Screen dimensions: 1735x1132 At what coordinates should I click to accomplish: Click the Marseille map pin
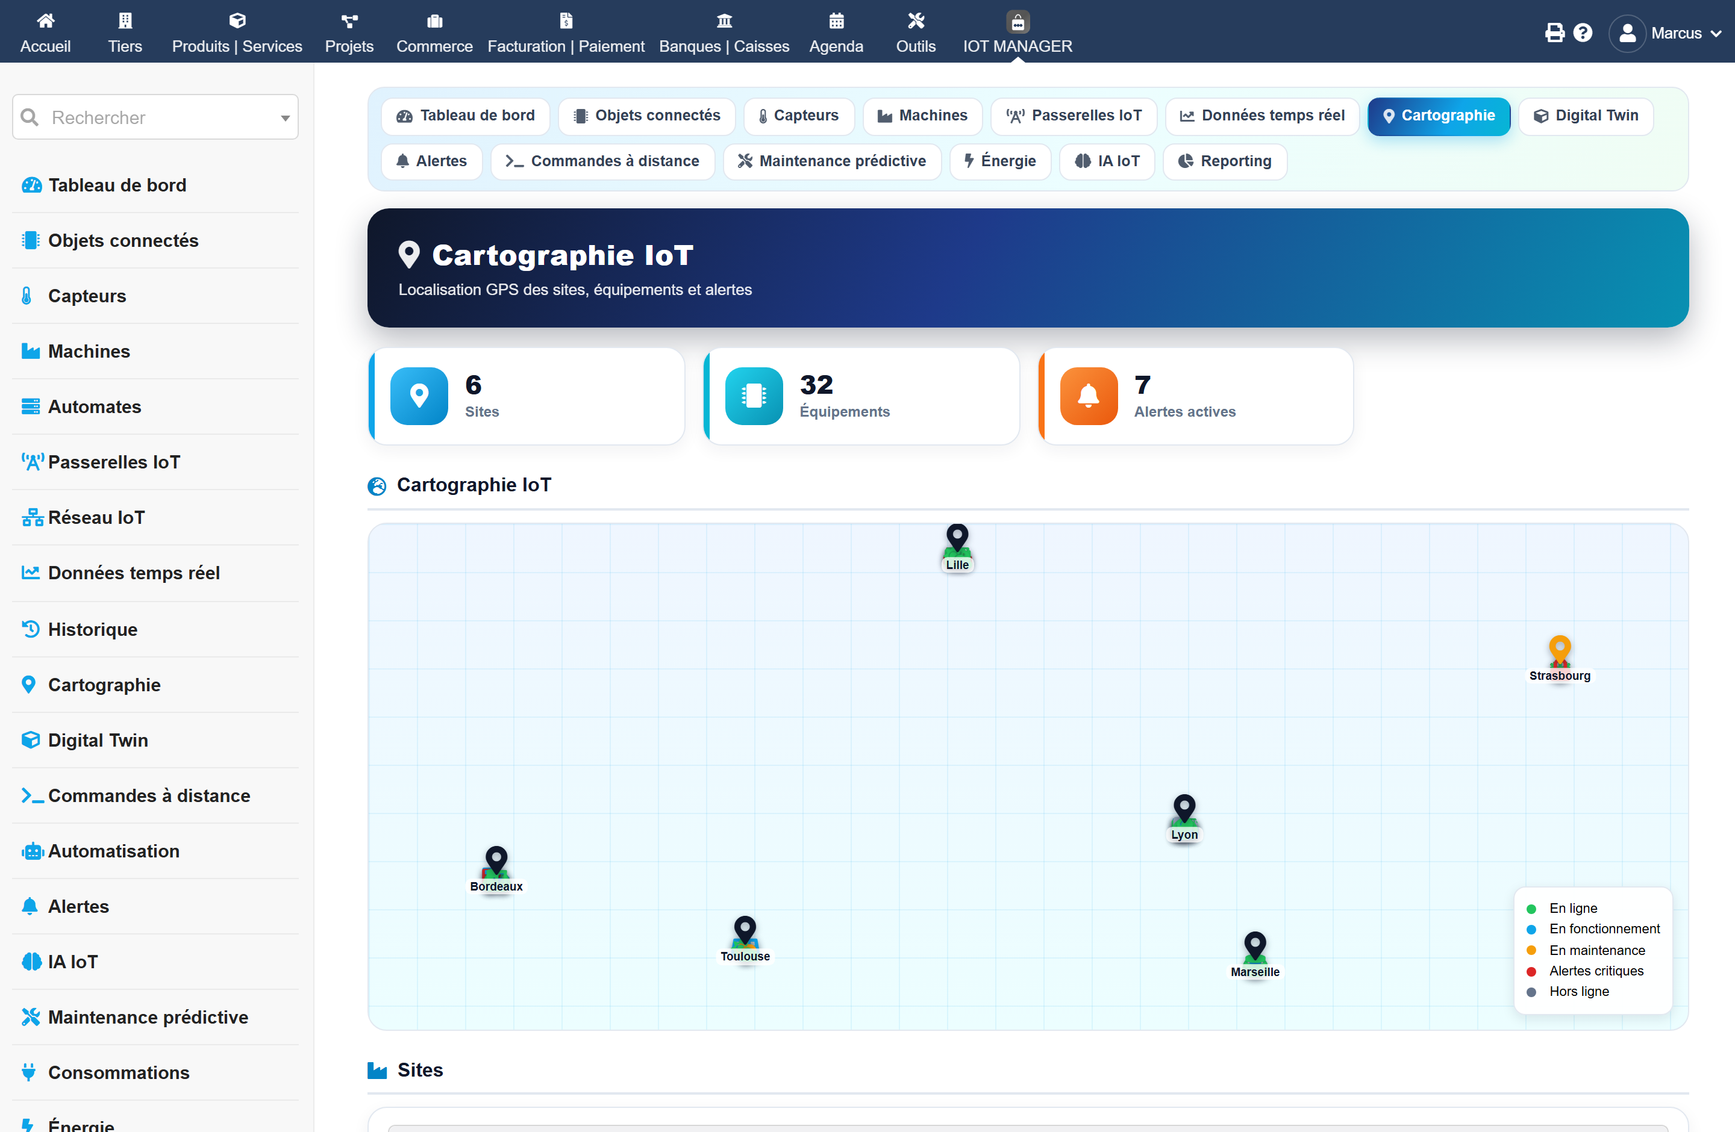(x=1255, y=947)
